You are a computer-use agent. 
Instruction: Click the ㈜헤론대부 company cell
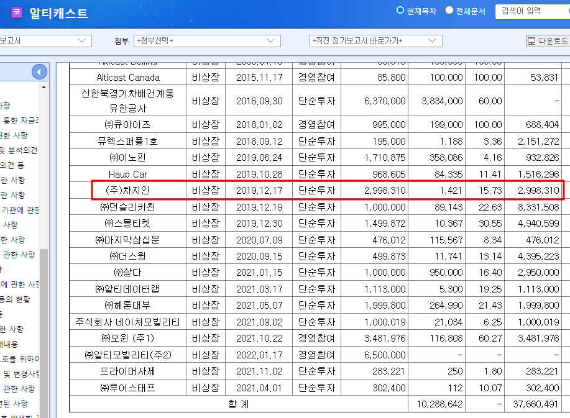pos(128,306)
